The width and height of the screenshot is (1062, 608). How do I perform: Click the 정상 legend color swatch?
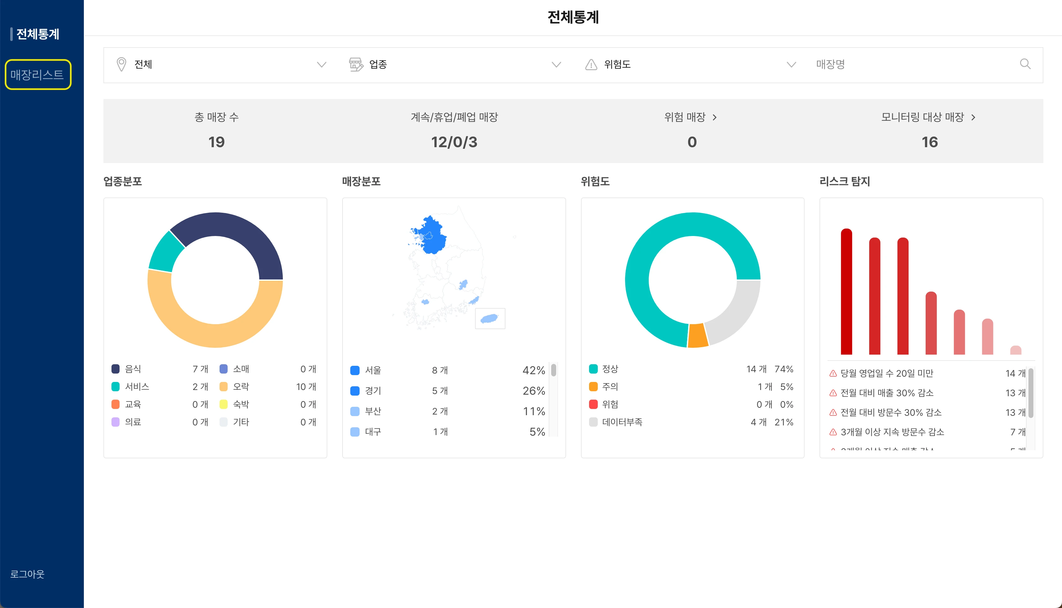click(593, 369)
